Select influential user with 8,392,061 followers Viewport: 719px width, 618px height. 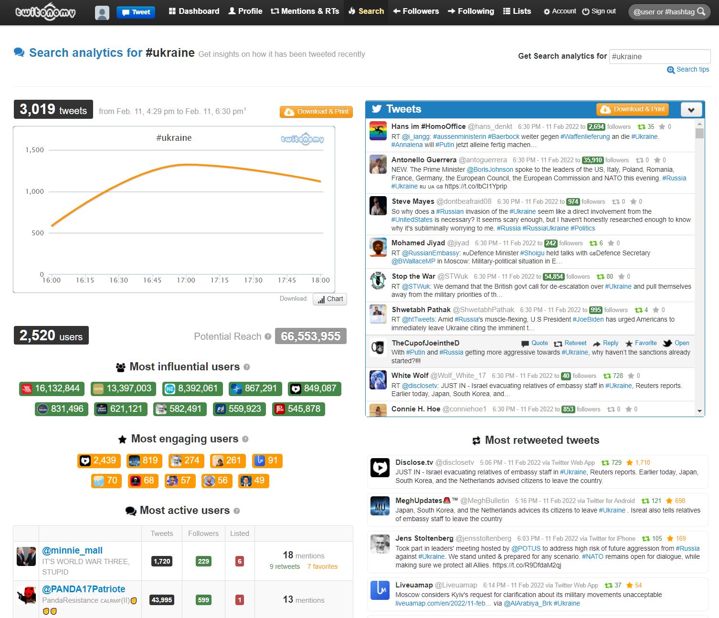192,388
